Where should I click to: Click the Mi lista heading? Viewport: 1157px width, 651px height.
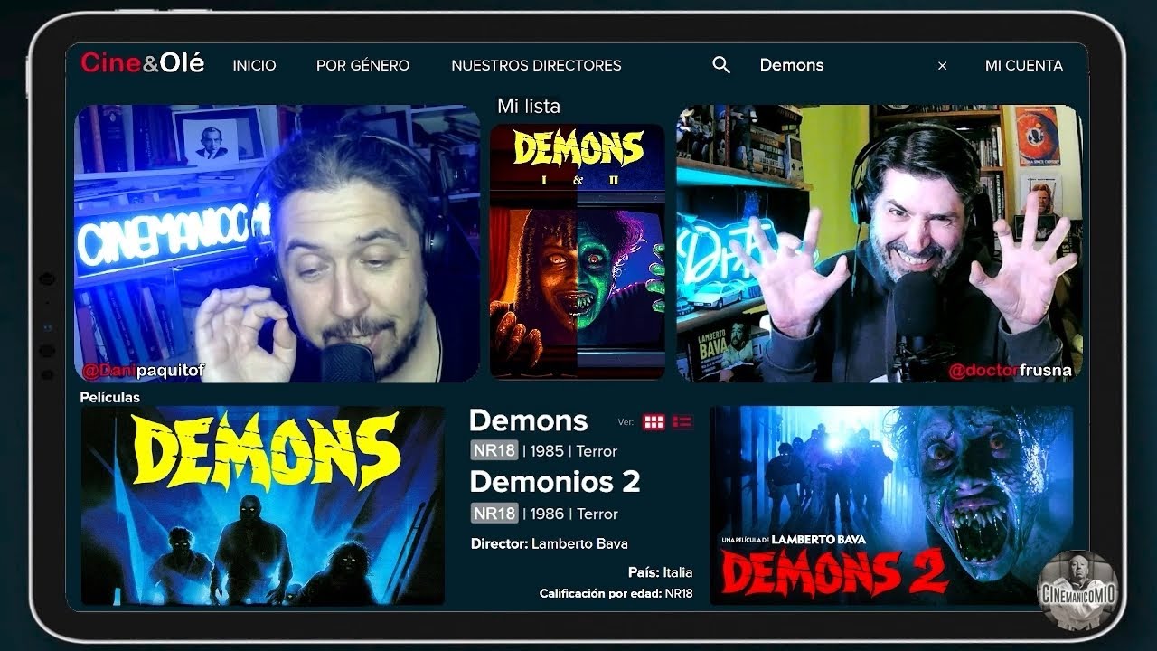coord(529,106)
